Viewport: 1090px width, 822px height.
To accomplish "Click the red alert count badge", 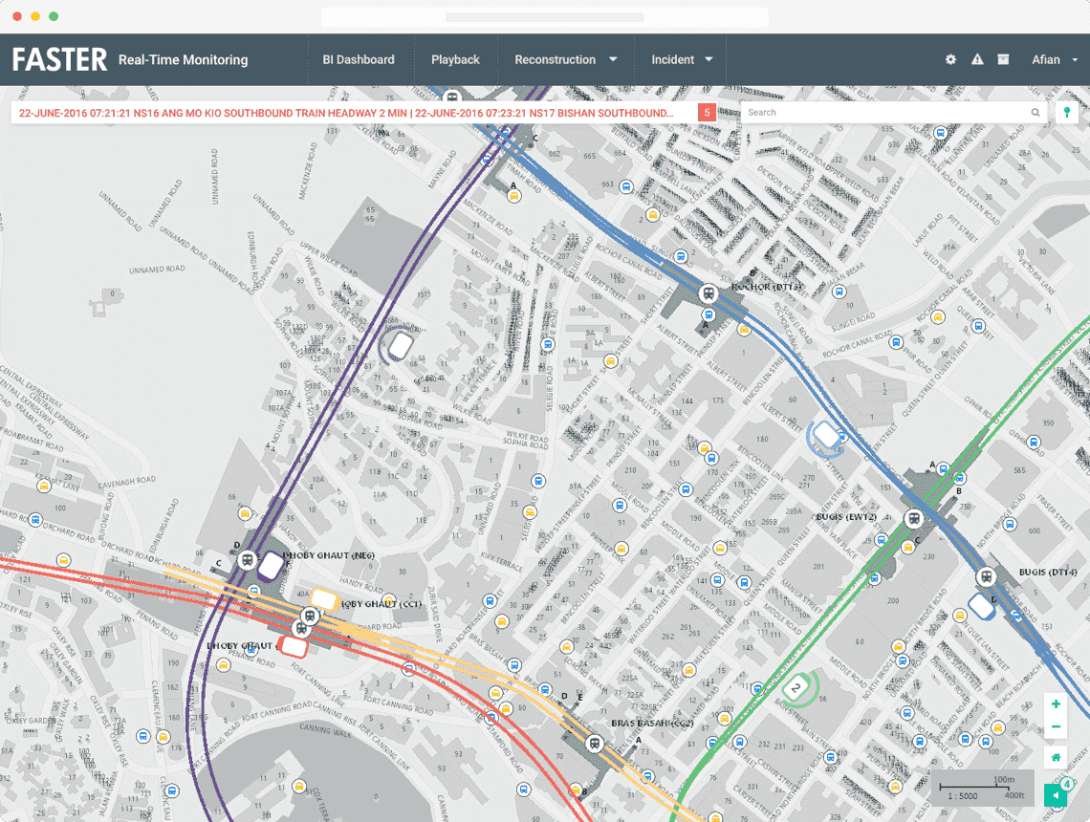I will [707, 113].
